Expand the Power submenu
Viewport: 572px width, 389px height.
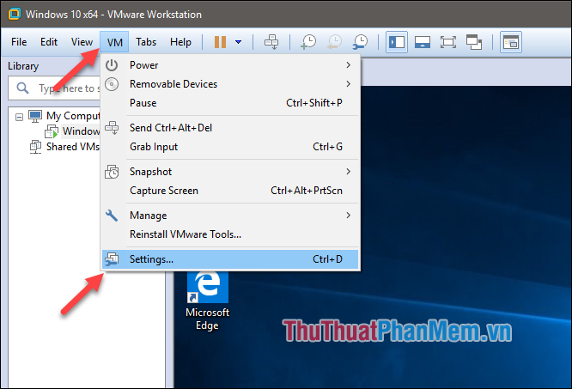(x=230, y=65)
